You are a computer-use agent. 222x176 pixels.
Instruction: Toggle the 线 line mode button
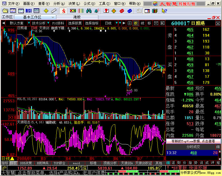[142, 23]
